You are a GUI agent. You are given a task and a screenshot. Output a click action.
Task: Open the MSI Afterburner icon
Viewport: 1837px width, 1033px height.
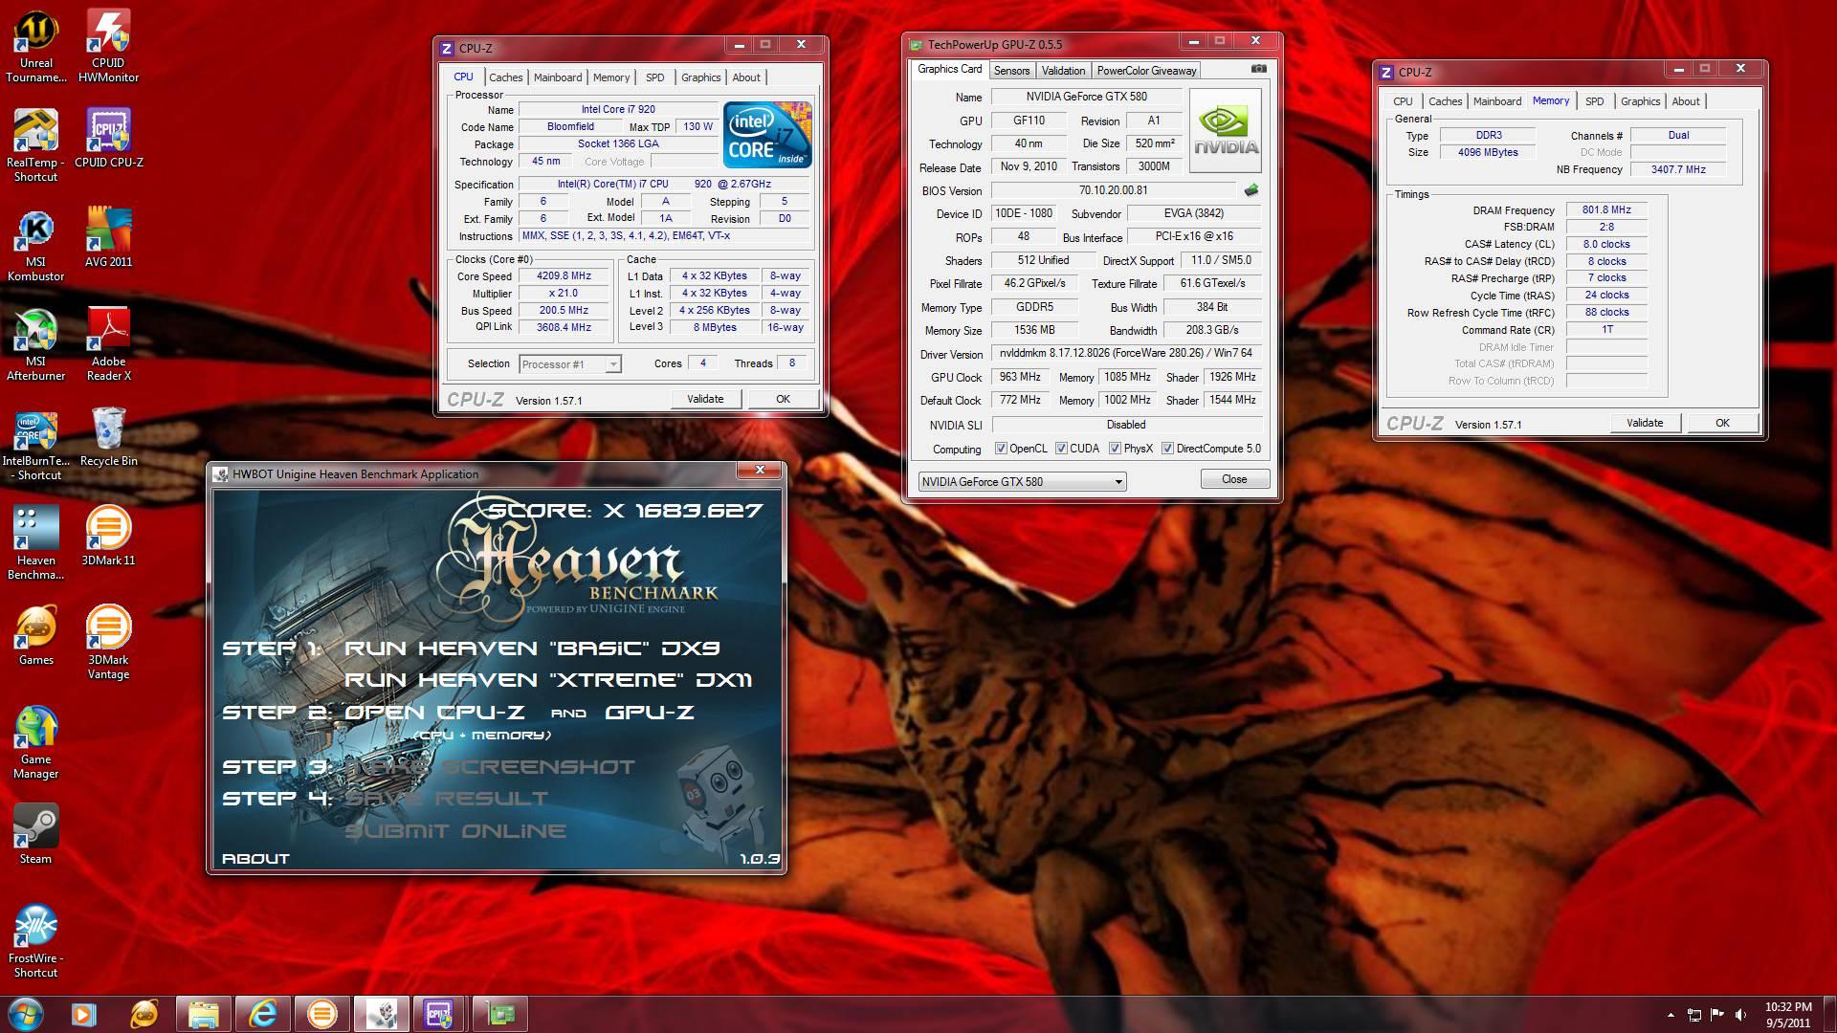(36, 344)
